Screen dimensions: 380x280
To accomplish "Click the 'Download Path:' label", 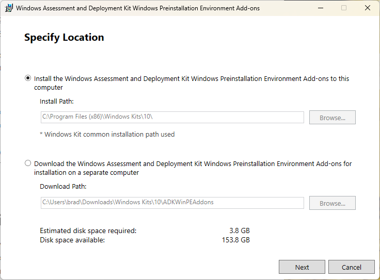I will click(x=63, y=186).
